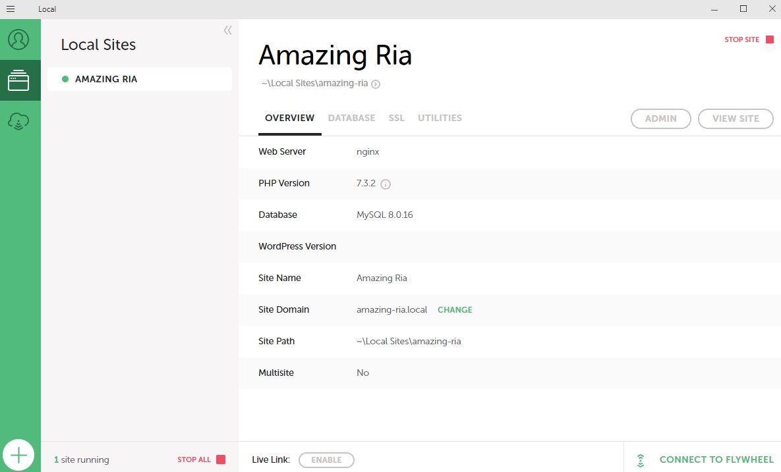Stop the Amazing Ria site
This screenshot has width=781, height=472.
pos(741,39)
